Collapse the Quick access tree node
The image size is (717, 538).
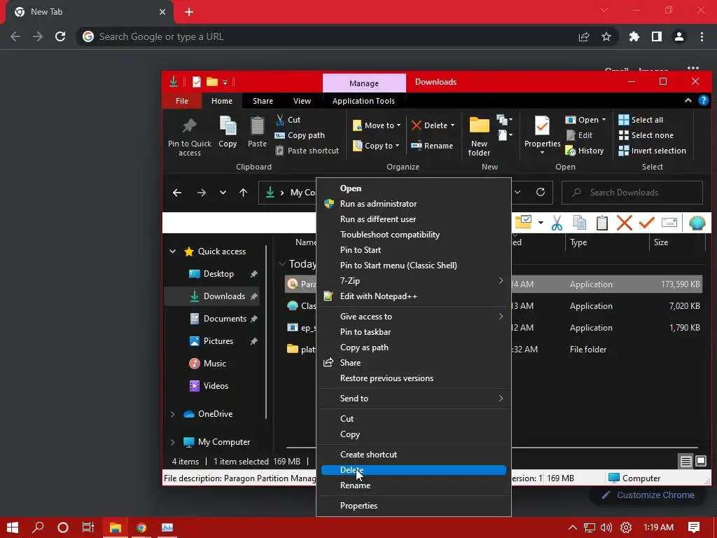tap(172, 251)
